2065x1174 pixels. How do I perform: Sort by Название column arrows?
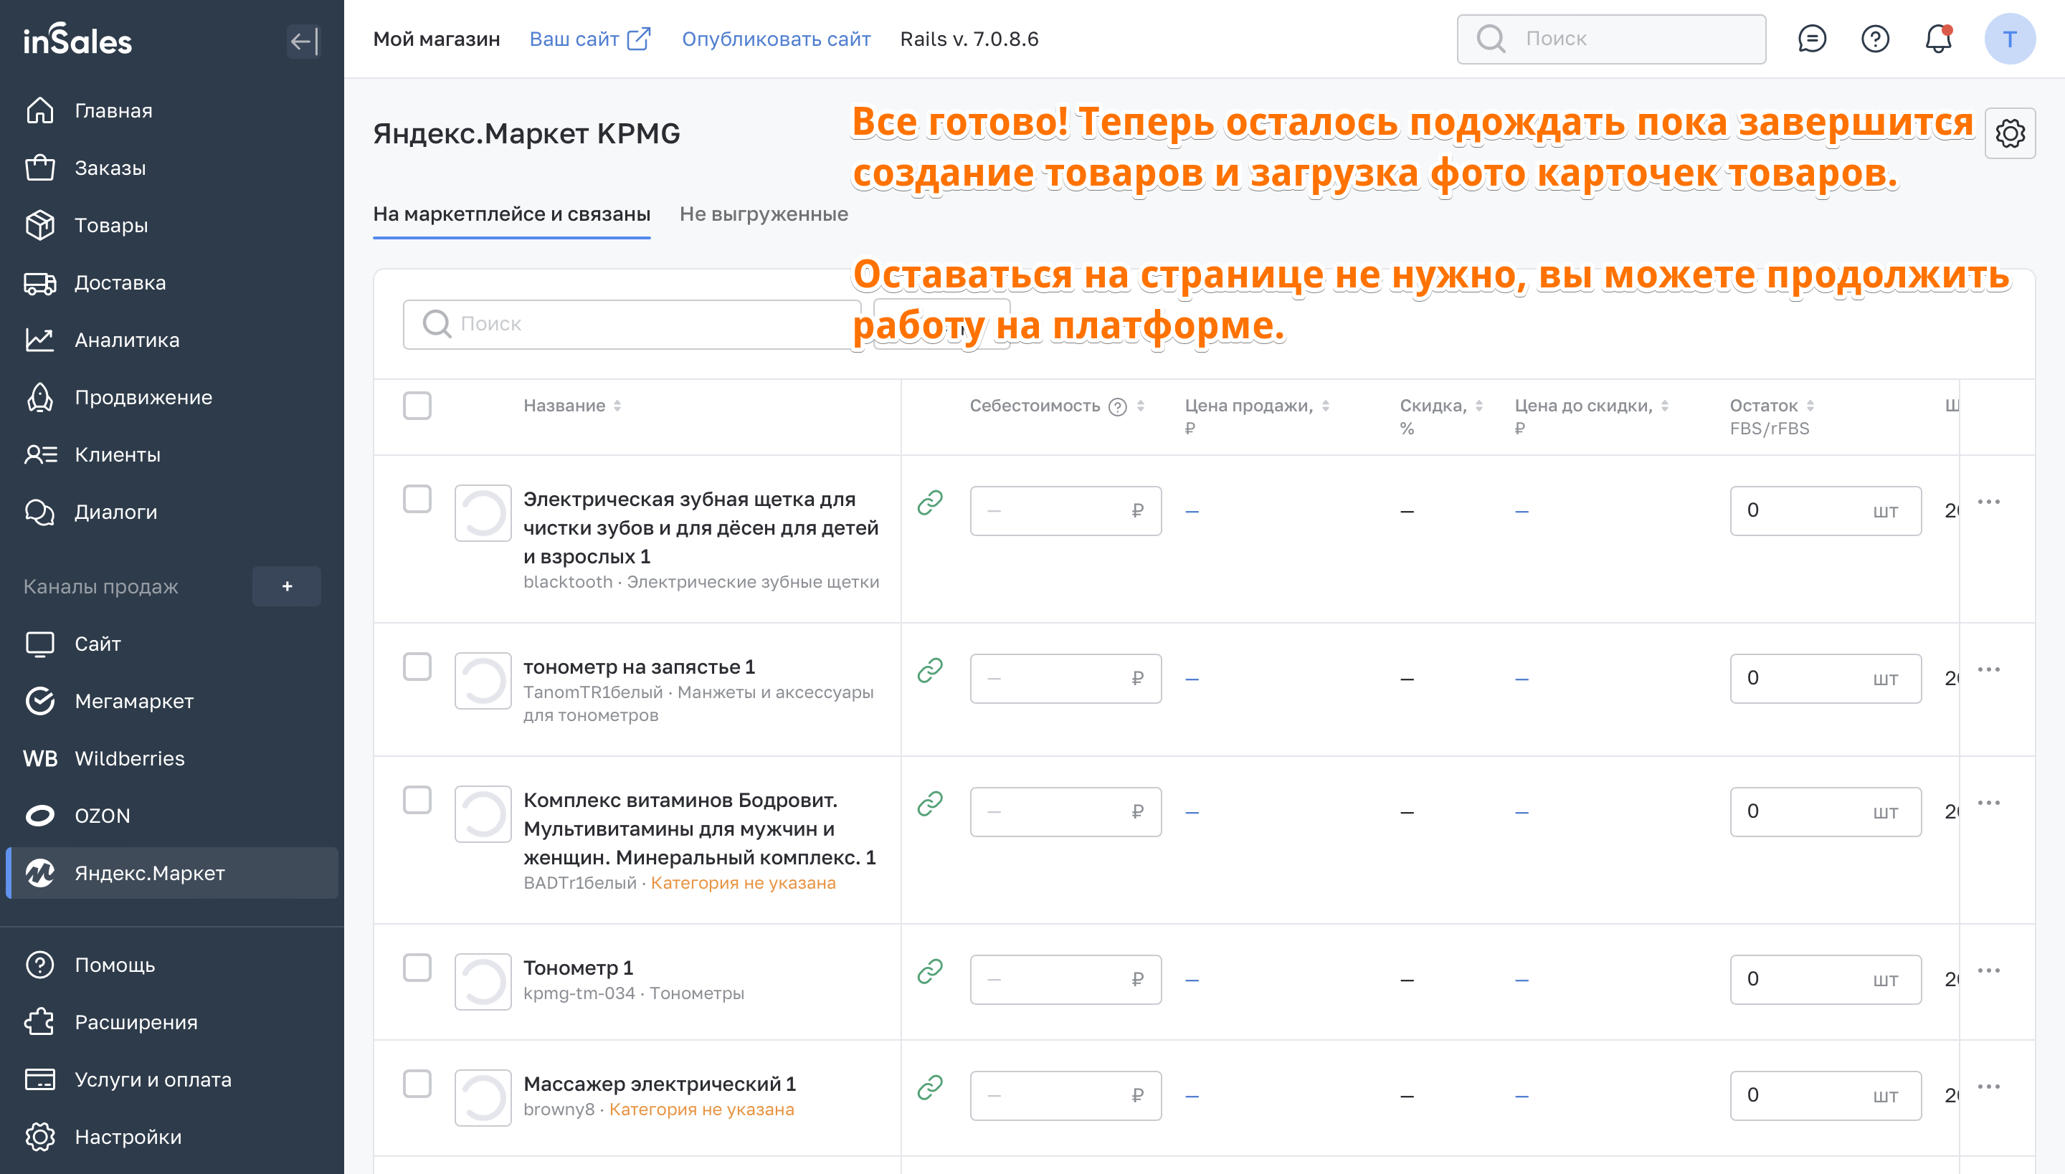pos(617,406)
